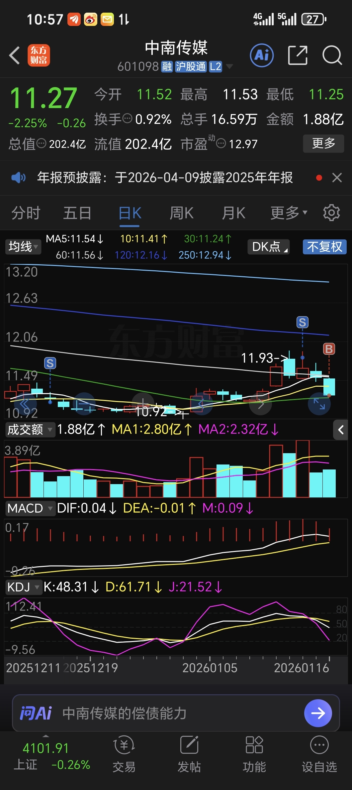
Task: Switch to 五日 tab
Action: pos(77,213)
